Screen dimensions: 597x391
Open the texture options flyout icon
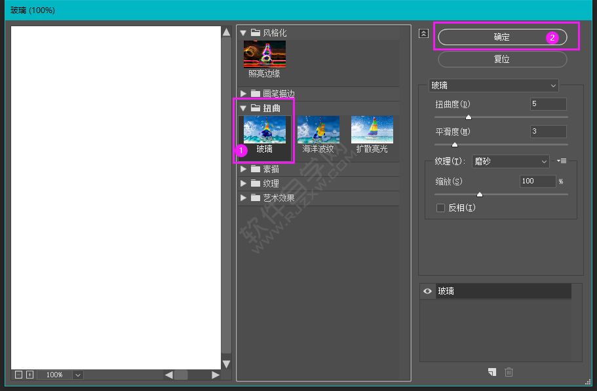coord(562,161)
